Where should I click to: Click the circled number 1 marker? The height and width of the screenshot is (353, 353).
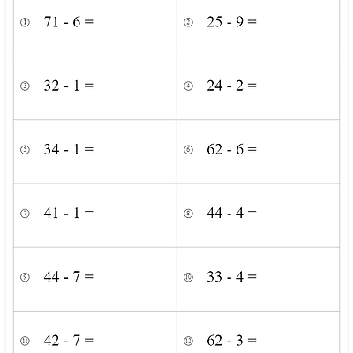point(25,22)
